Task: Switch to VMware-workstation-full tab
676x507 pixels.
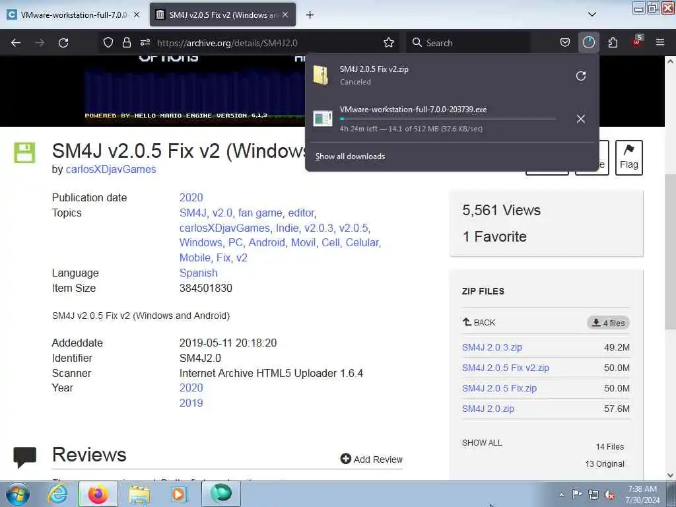Action: tap(74, 15)
